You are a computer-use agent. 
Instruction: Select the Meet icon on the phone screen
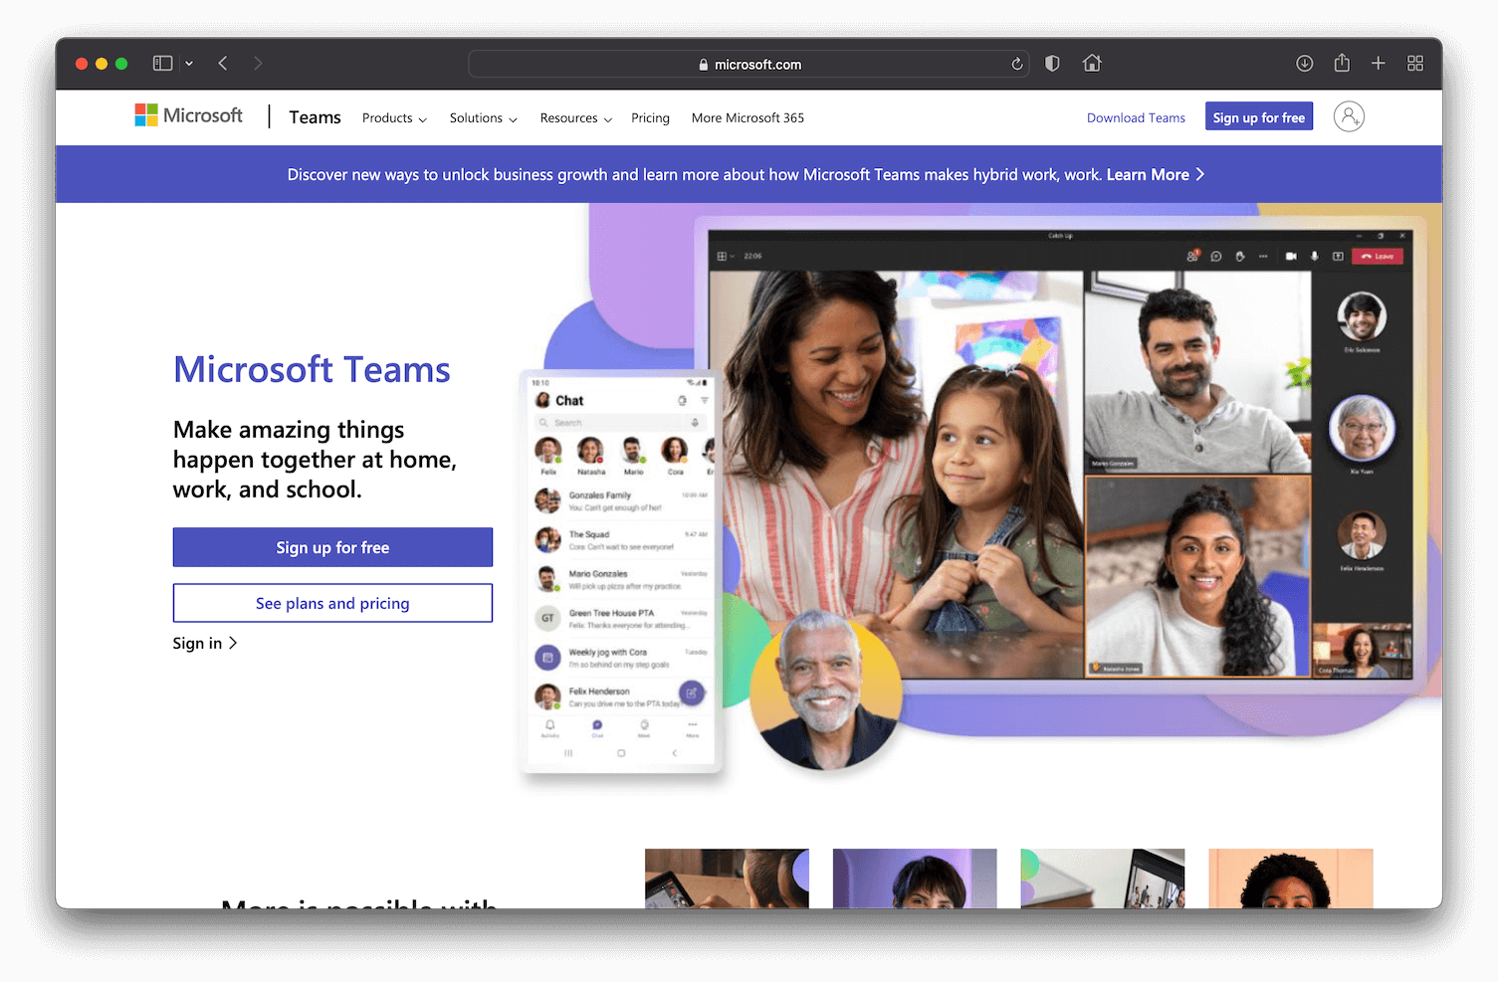coord(643,724)
